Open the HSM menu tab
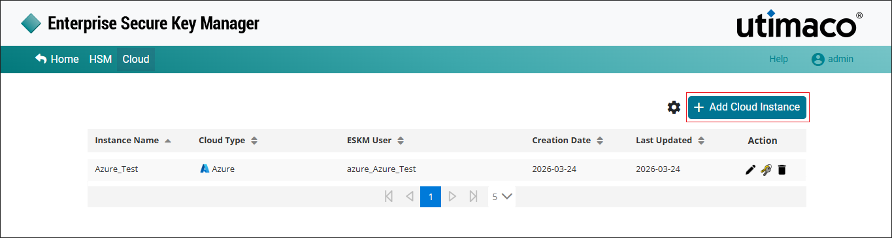This screenshot has width=892, height=238. click(x=101, y=59)
